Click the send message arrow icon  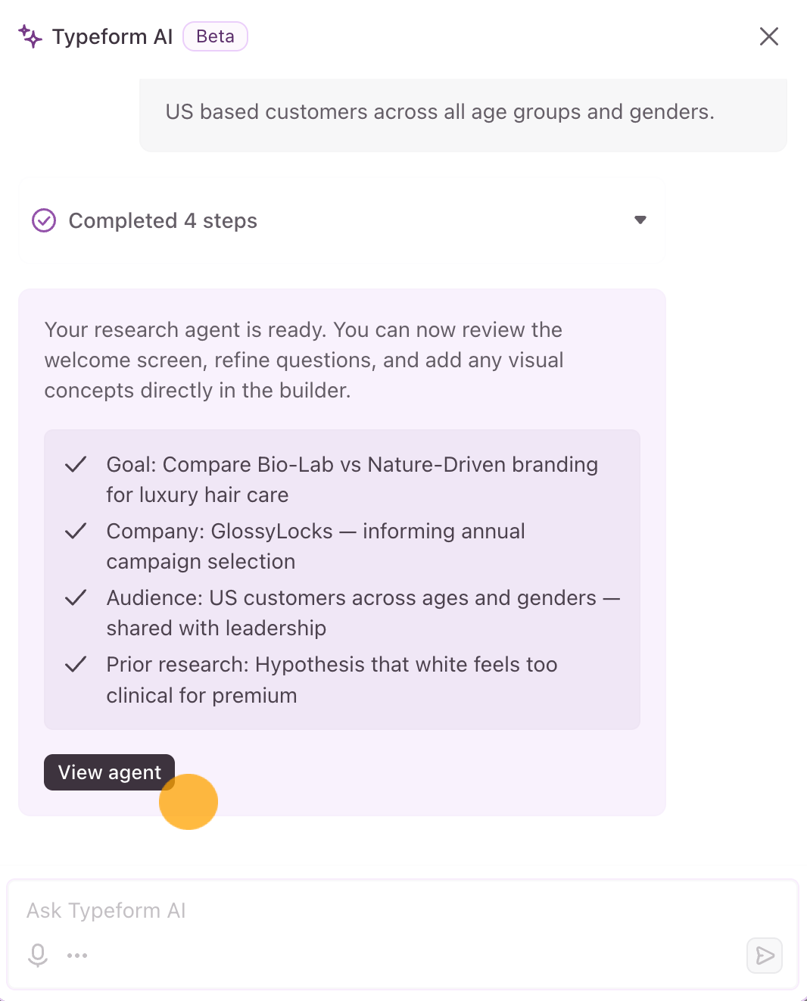(x=765, y=956)
